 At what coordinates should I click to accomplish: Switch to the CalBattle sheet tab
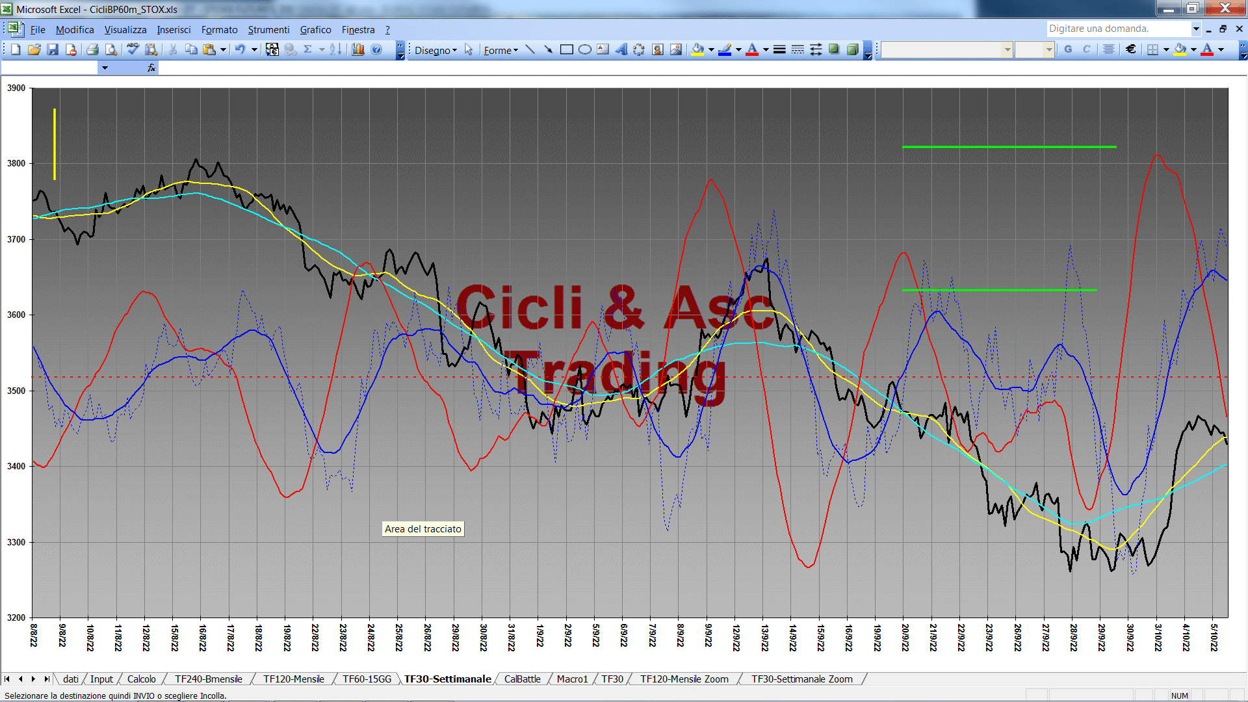[x=522, y=679]
